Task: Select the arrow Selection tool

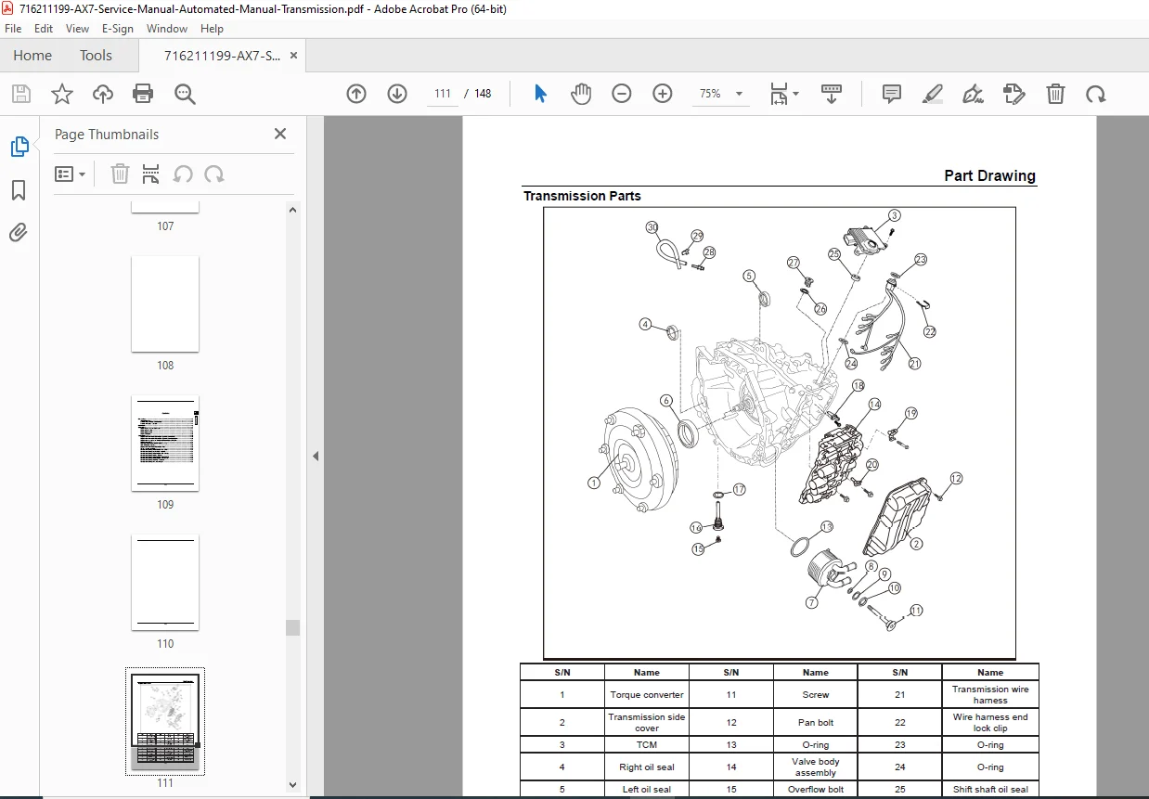Action: pyautogui.click(x=540, y=94)
